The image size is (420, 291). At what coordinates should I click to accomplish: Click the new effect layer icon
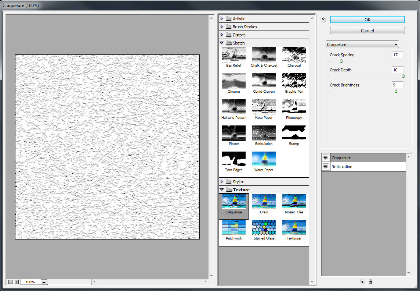(x=362, y=282)
